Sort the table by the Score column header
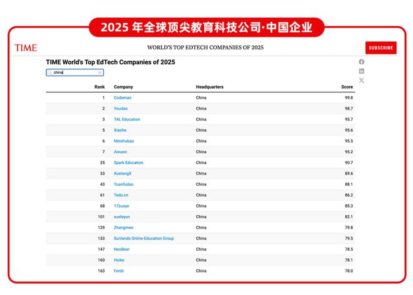The height and width of the screenshot is (295, 413). tap(347, 87)
